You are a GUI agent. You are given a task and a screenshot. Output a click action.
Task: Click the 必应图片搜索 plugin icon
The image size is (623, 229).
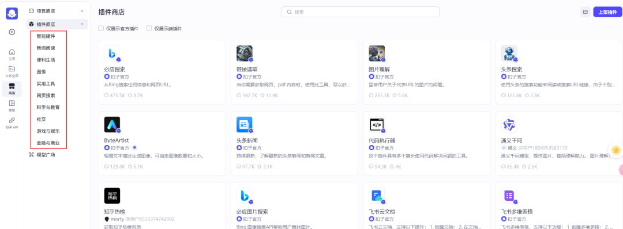(x=245, y=196)
